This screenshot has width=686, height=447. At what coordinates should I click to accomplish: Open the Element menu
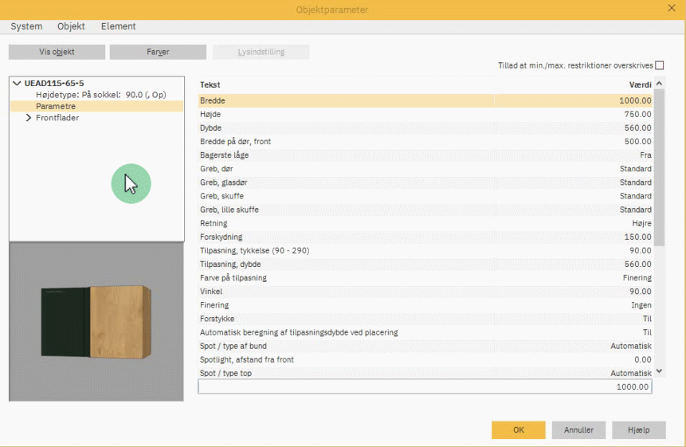coord(118,26)
